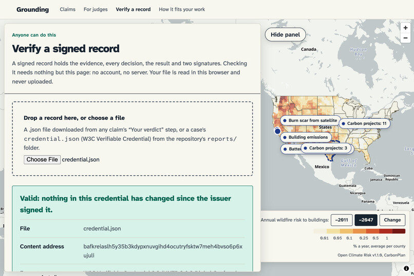The image size is (414, 276).
Task: Open How it fits your work page
Action: click(x=182, y=9)
